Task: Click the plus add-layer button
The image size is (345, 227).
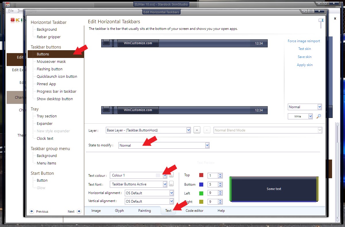Action: tap(197, 130)
